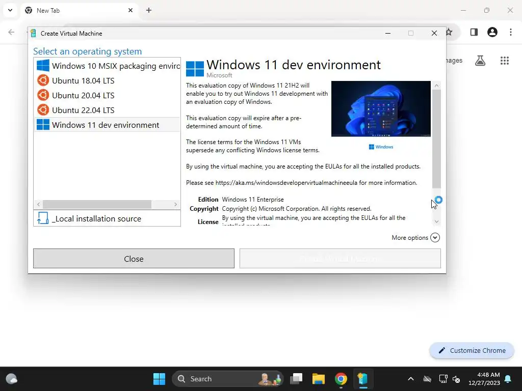522x391 pixels.
Task: Show hidden system tray icons
Action: (x=411, y=379)
